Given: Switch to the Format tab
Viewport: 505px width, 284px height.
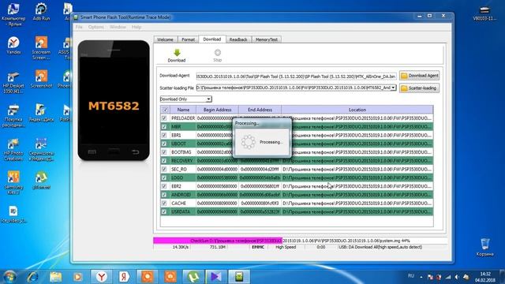Looking at the screenshot, I should [x=188, y=39].
